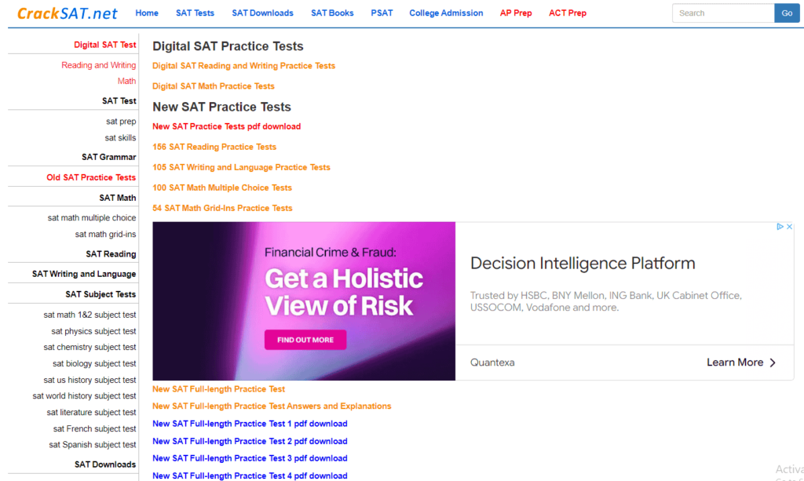Download New SAT Full-length Practice Test 3 pdf
This screenshot has width=804, height=481.
(250, 458)
